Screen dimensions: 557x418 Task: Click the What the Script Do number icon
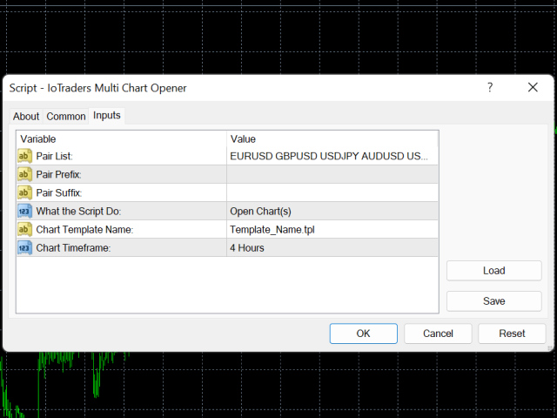coord(24,211)
